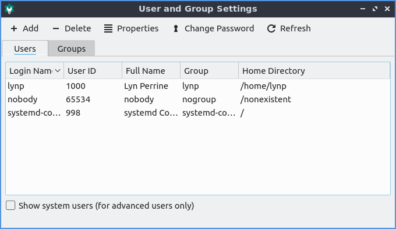Sort by the Full Name column
396x229 pixels.
click(x=151, y=71)
